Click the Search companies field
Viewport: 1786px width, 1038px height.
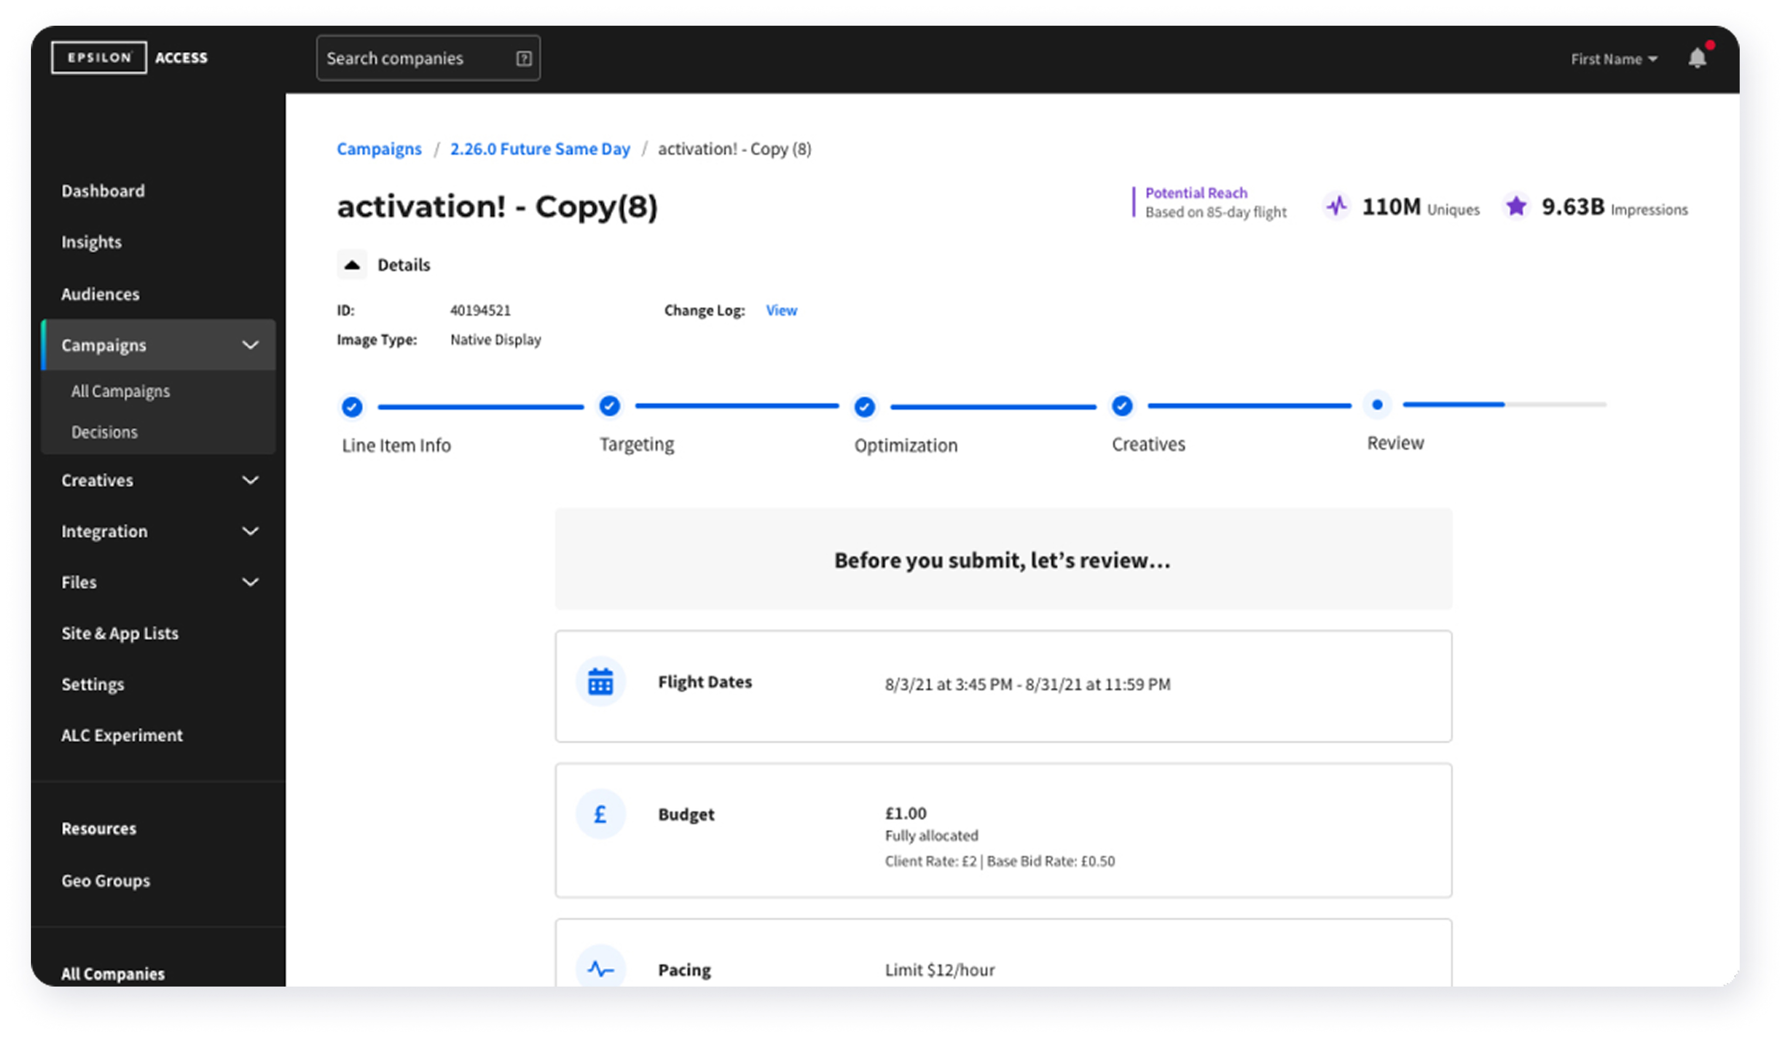pyautogui.click(x=428, y=58)
